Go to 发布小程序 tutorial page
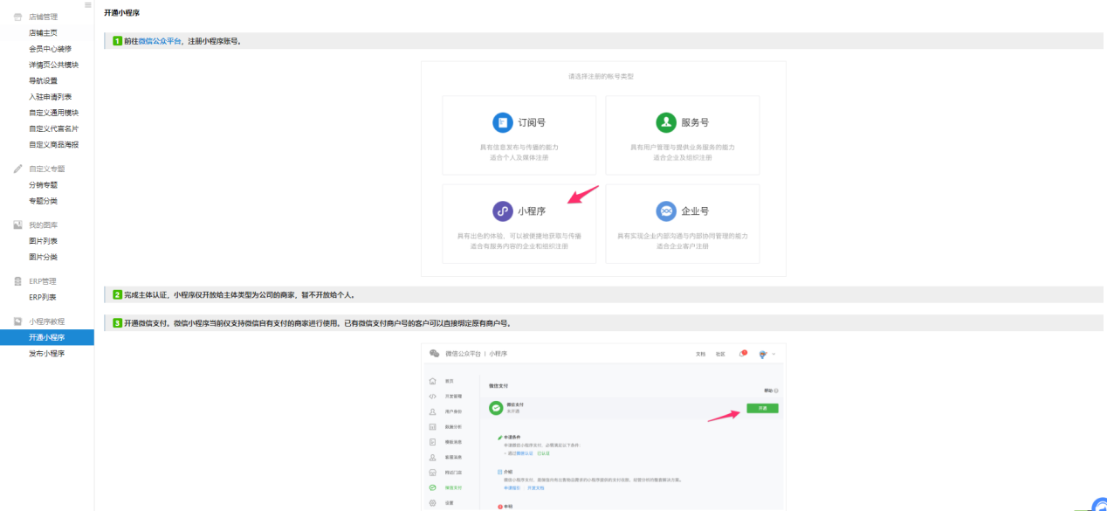The width and height of the screenshot is (1107, 511). (x=47, y=354)
